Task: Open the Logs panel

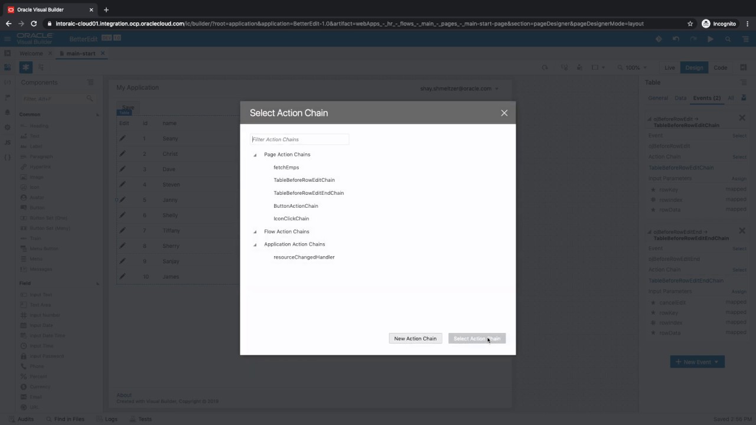Action: (106, 419)
